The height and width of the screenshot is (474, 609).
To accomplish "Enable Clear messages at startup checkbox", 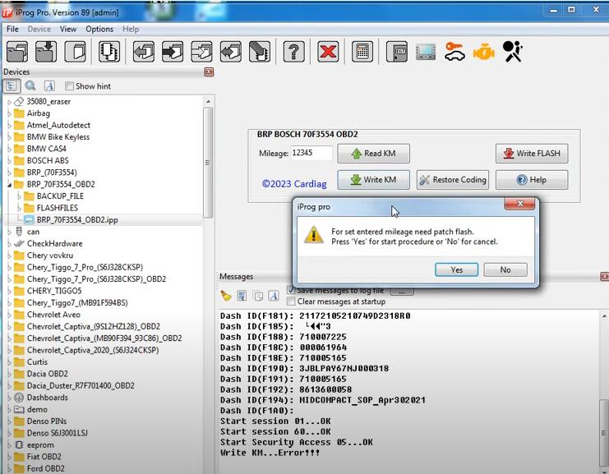I will [290, 301].
